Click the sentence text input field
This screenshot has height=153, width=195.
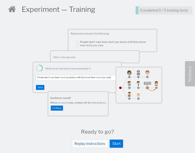(75, 78)
